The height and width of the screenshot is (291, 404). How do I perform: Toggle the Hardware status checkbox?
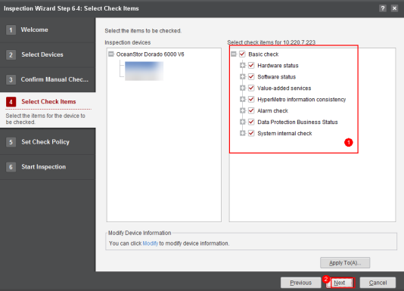251,66
